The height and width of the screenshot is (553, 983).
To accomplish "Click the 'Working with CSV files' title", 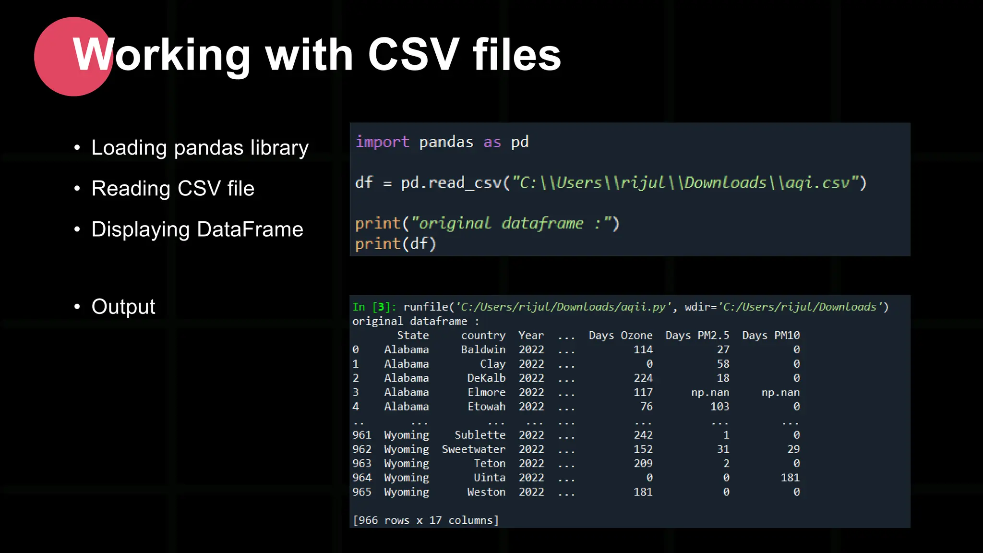I will pos(317,55).
